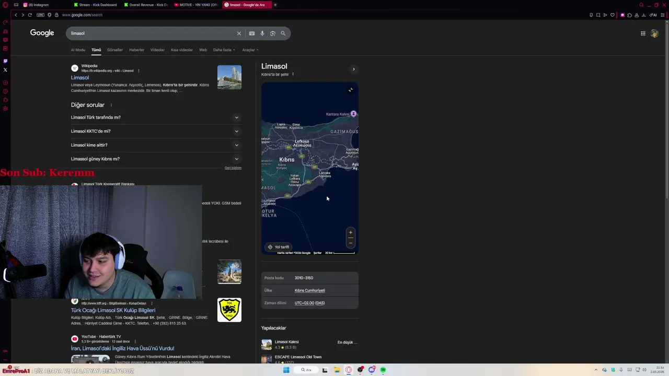Zoom in on the map
Viewport: 669px width, 376px height.
351,232
